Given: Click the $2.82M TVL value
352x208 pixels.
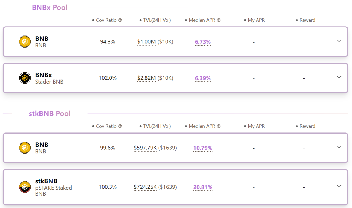Looking at the screenshot, I should point(146,78).
